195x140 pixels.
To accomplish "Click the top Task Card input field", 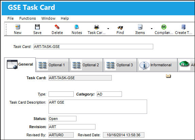I will (93, 47).
